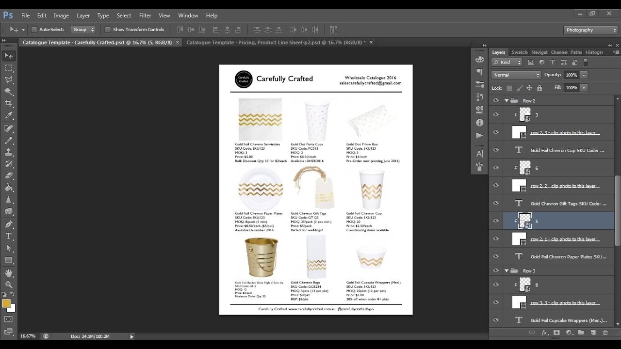Delete layer using trash icon
This screenshot has width=621, height=349.
(605, 333)
